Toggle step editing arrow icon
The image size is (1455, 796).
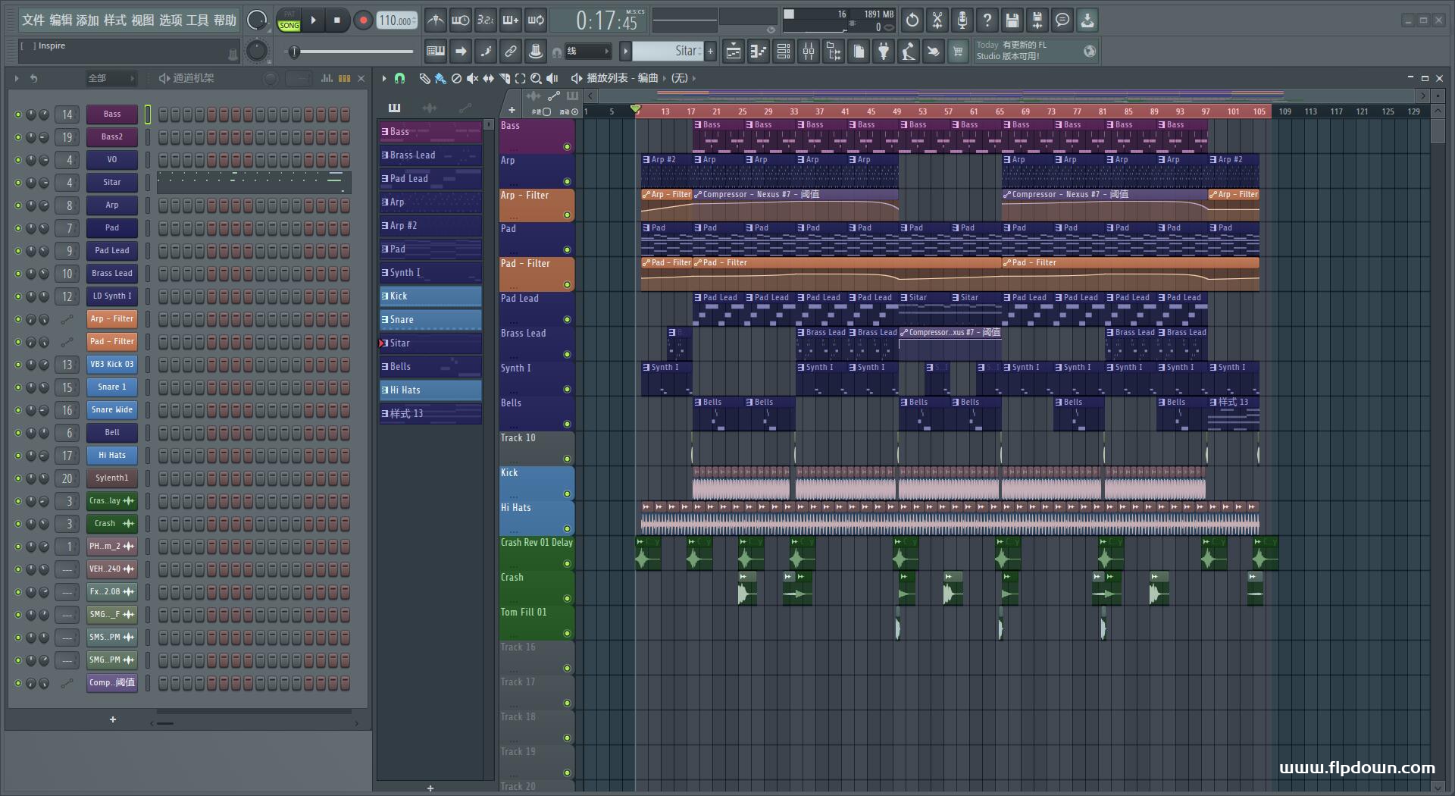pyautogui.click(x=461, y=52)
